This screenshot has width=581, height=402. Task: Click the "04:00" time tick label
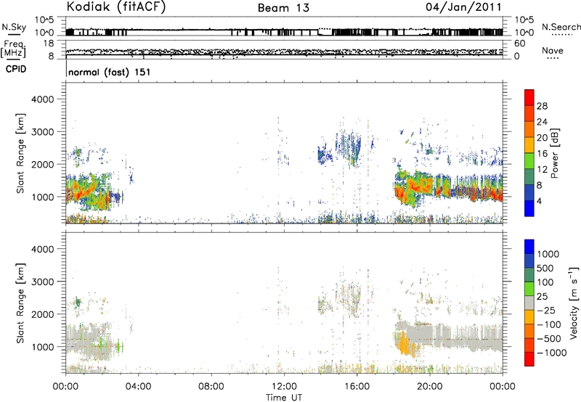point(138,387)
